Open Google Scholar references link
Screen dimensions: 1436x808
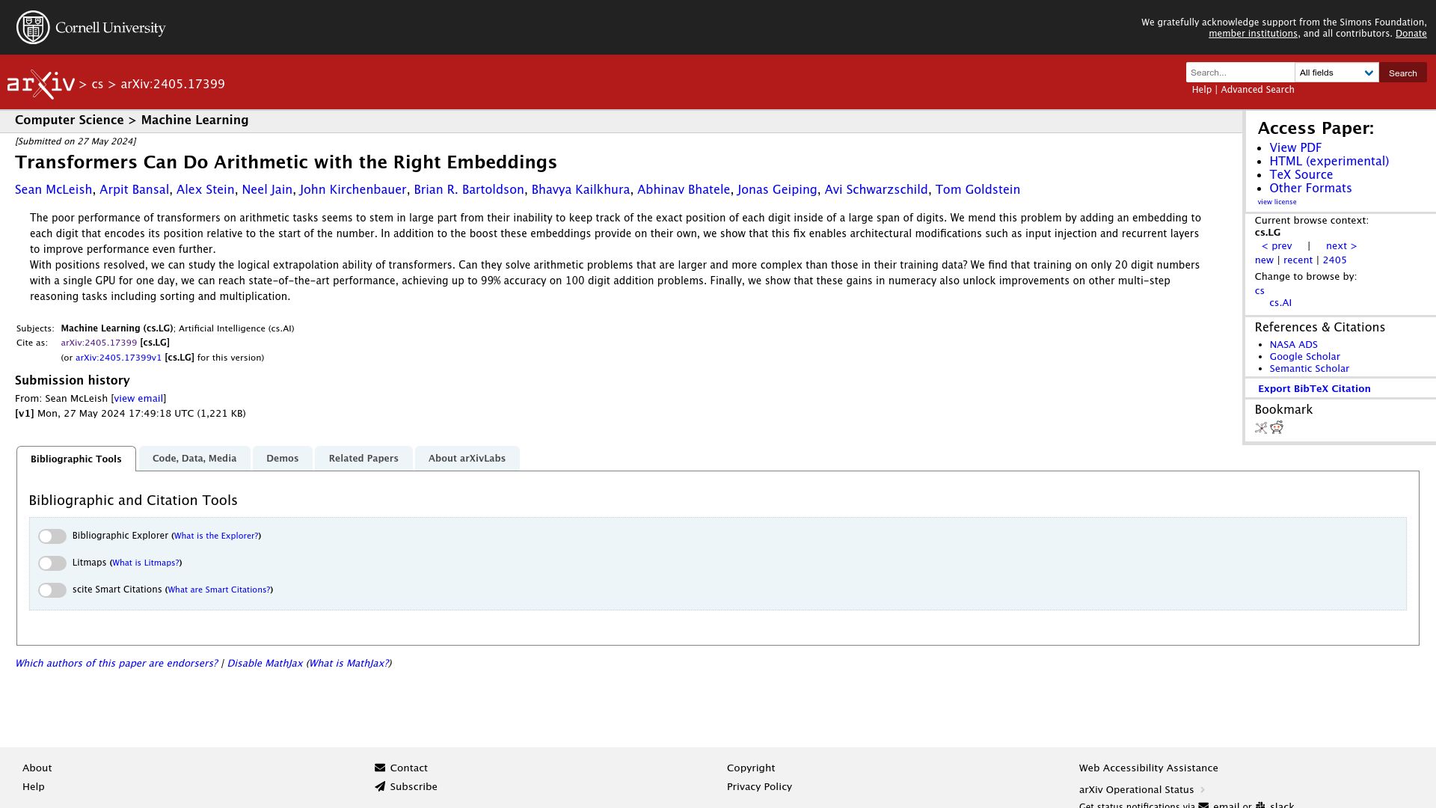pos(1304,357)
